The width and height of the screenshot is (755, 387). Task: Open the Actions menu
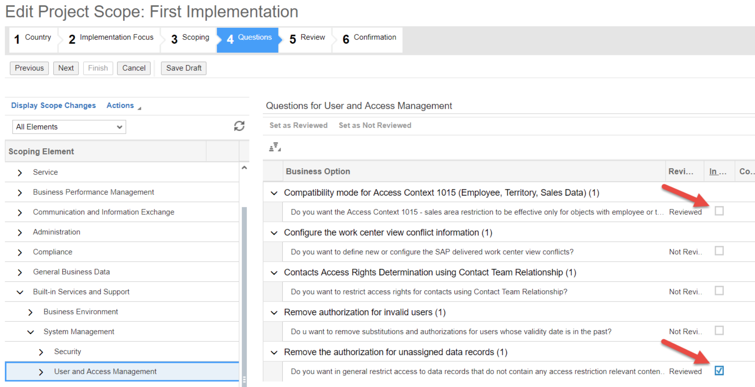coord(123,105)
